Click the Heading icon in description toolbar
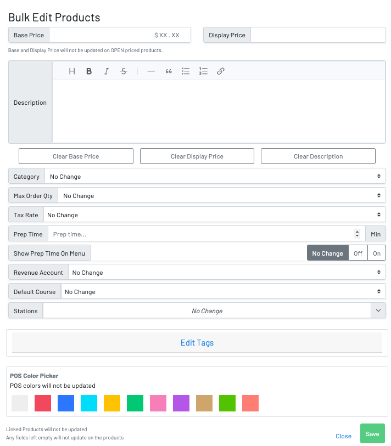Image resolution: width=391 pixels, height=446 pixels. click(72, 71)
